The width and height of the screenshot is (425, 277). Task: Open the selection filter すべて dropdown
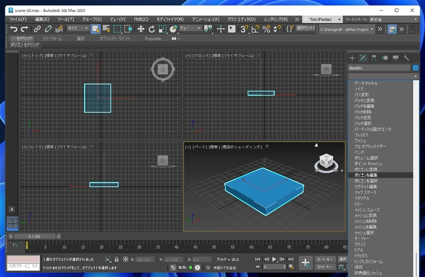(x=78, y=28)
